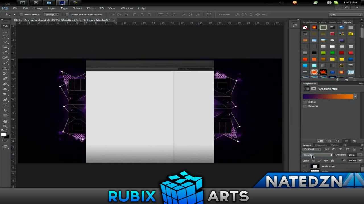364x204 pixels.
Task: Enable the Auto-Select checkbox
Action: pyautogui.click(x=21, y=14)
